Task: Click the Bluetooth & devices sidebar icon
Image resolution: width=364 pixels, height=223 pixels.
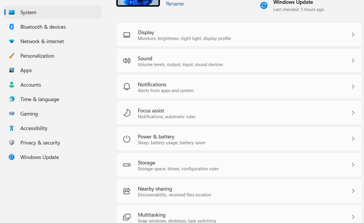Action: [12, 27]
